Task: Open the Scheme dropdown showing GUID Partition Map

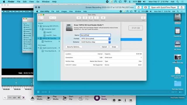Action: point(96,42)
